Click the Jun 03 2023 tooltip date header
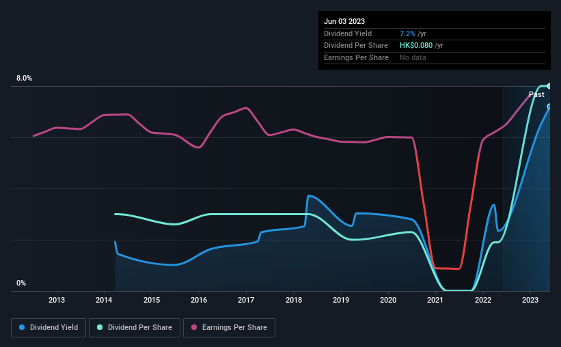Screen dimensions: 561x347 (344, 21)
